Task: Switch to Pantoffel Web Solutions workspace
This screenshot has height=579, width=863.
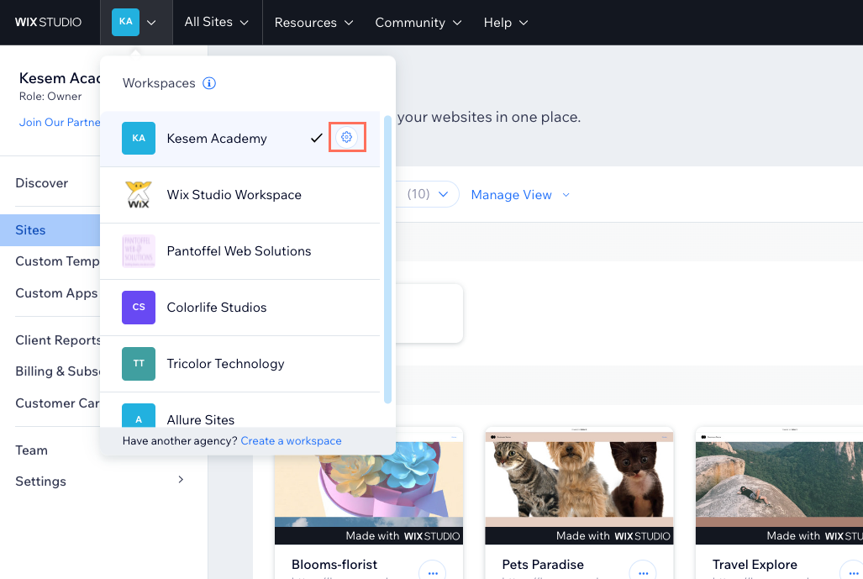Action: click(x=240, y=251)
